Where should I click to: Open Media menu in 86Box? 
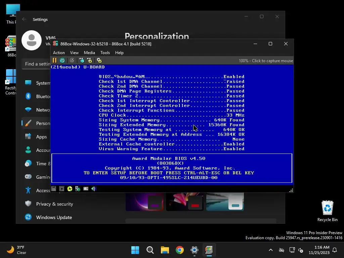(x=89, y=53)
